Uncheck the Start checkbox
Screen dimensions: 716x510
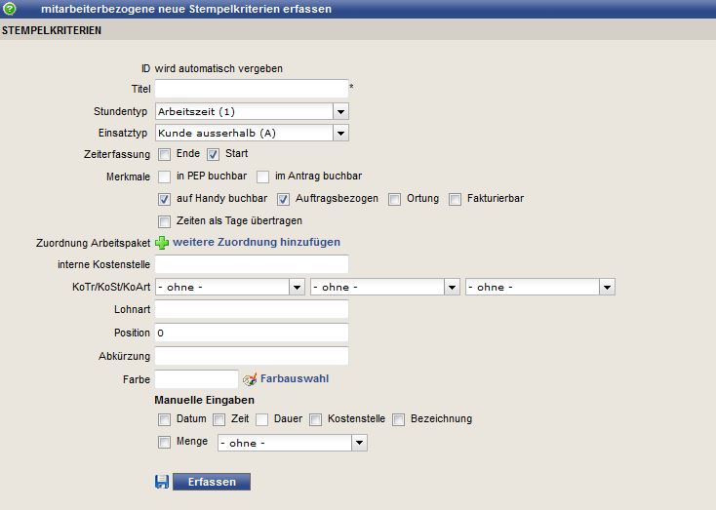click(x=213, y=154)
